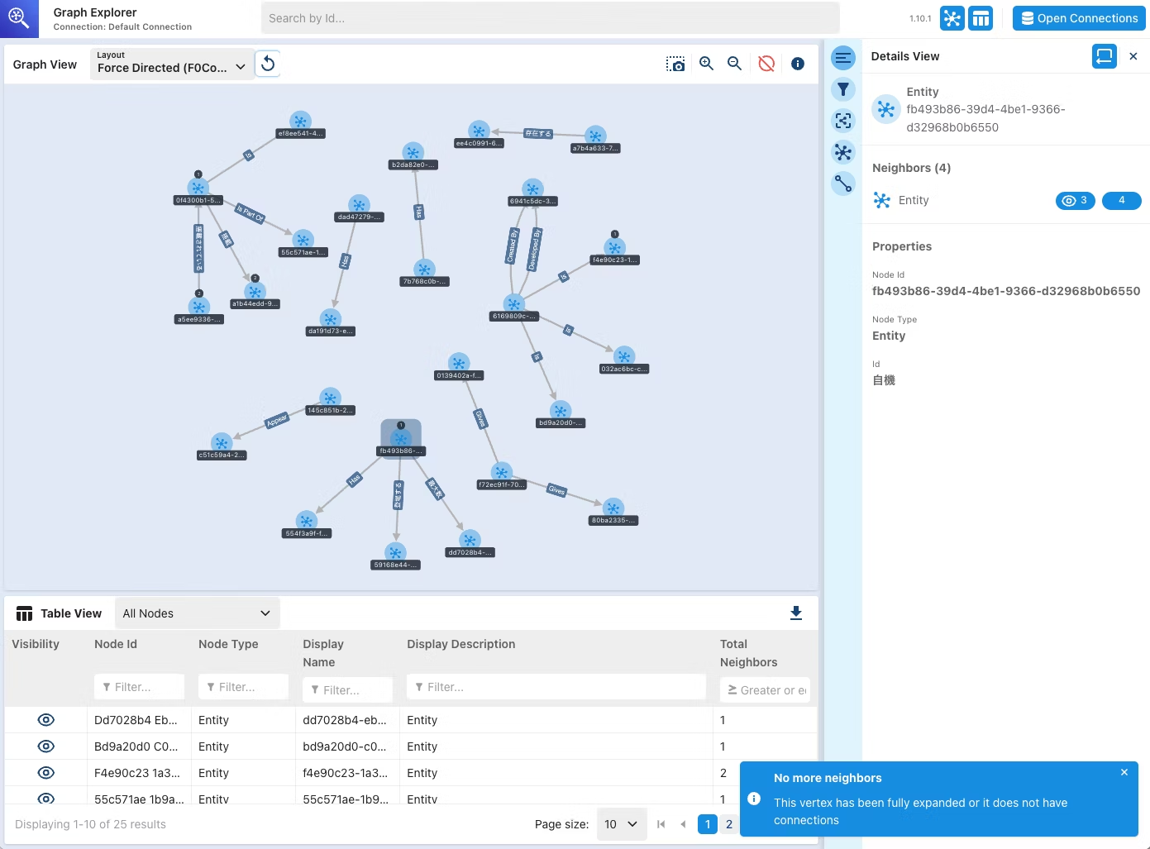Select the f72ec91f graph node
Viewport: 1150px width, 849px height.
click(x=502, y=473)
